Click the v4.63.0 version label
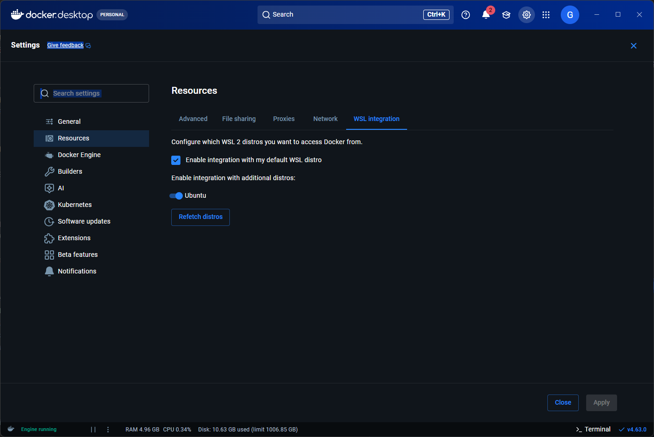 coord(637,430)
